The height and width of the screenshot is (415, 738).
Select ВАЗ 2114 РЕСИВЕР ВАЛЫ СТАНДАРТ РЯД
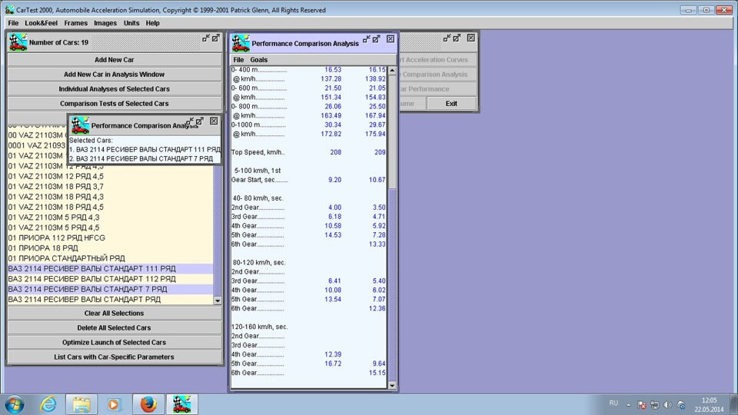coord(110,300)
